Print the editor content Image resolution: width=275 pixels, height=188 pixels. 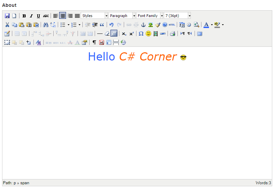click(173, 33)
